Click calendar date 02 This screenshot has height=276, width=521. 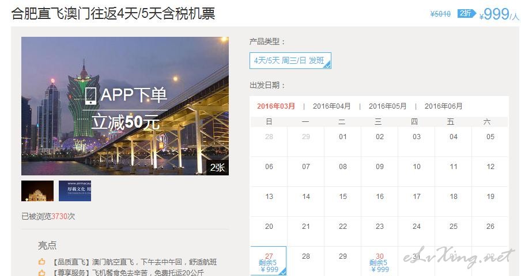tap(379, 137)
